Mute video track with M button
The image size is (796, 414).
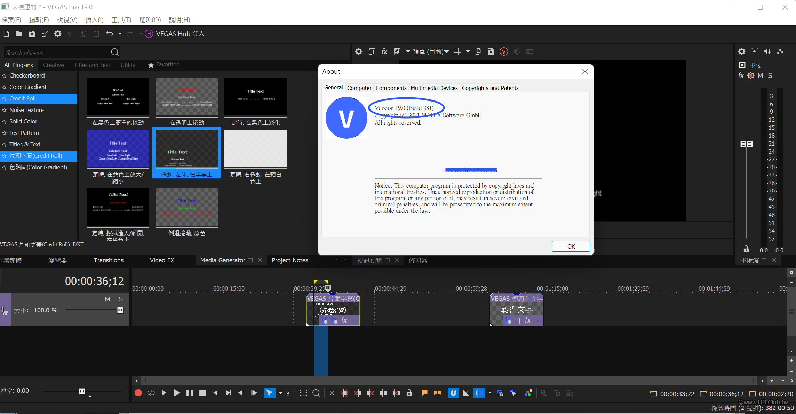click(108, 299)
